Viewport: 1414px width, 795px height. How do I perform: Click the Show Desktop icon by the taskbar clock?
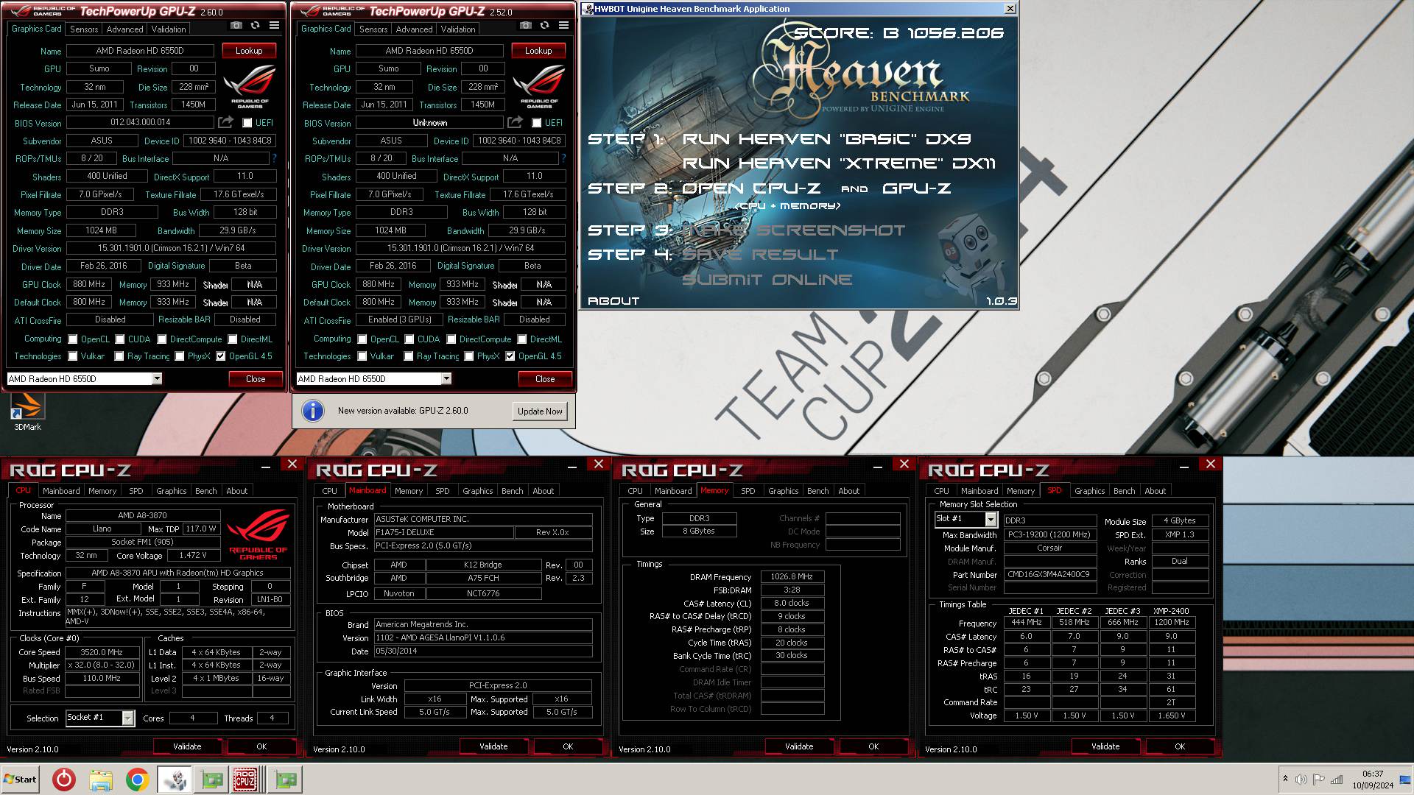click(1406, 780)
